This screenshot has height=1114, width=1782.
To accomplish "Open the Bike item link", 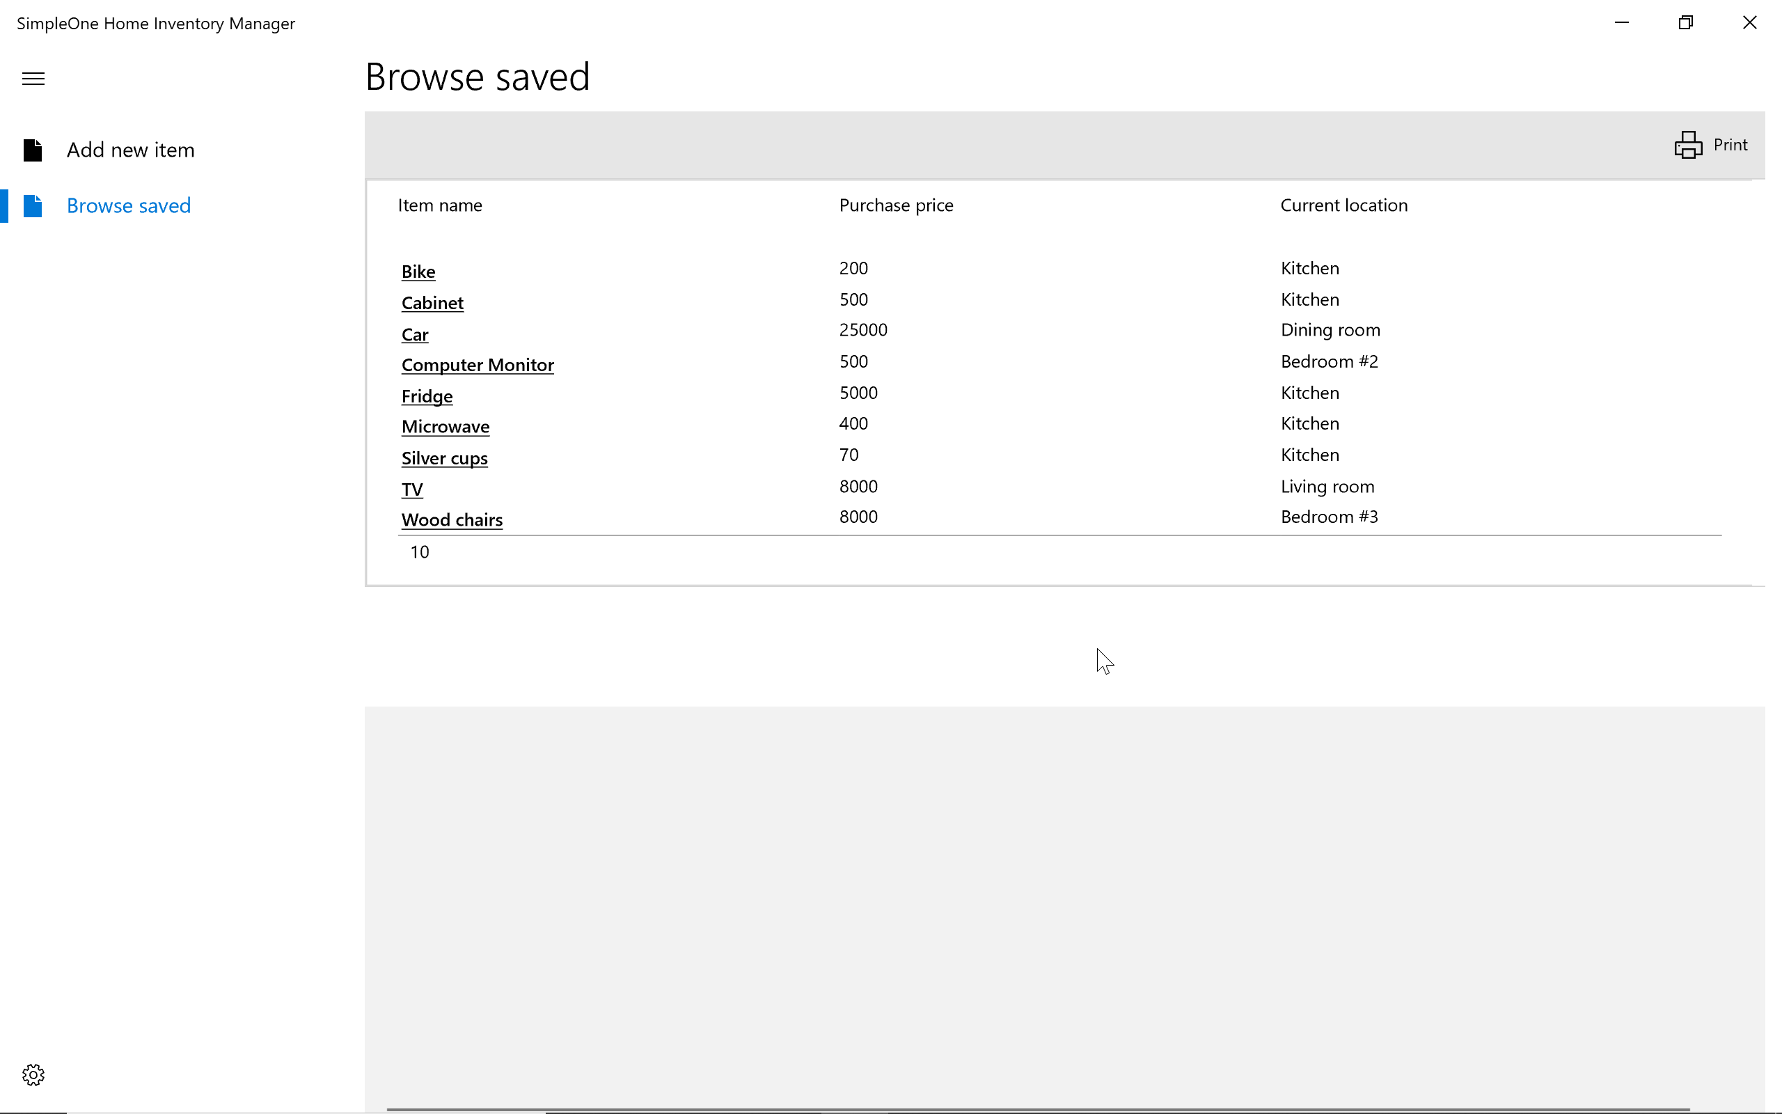I will pyautogui.click(x=418, y=272).
